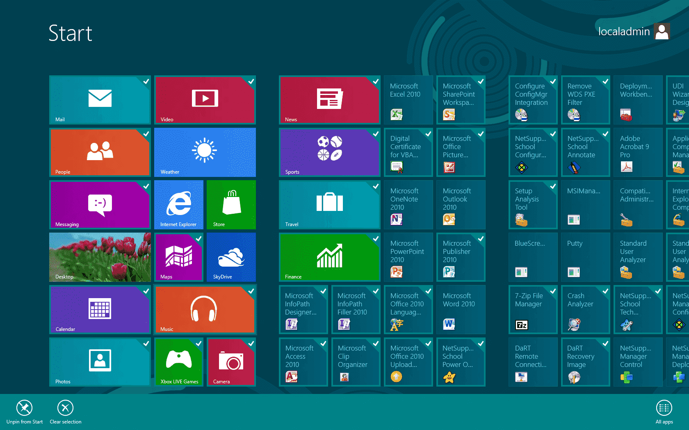Viewport: 689px width, 430px height.
Task: Open the Desktop tile with tulips
Action: coord(100,257)
